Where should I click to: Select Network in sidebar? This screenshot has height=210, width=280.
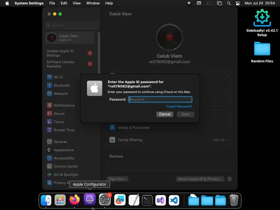click(61, 94)
